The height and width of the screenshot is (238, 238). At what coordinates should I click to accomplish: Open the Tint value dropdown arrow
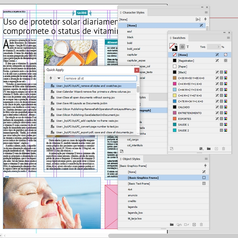(x=219, y=47)
